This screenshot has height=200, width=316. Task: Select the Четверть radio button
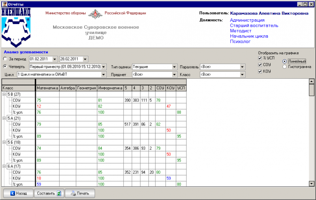tap(5, 67)
